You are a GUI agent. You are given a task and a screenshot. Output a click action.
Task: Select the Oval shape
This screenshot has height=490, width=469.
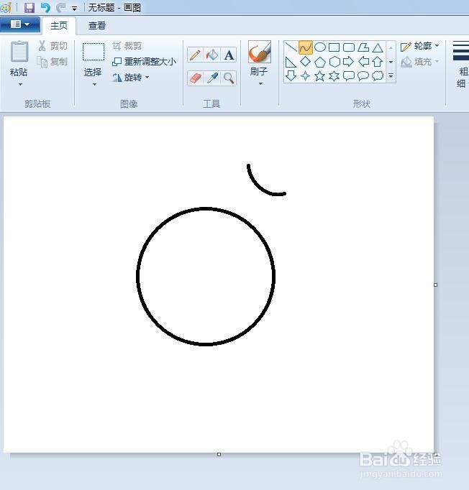[x=320, y=47]
